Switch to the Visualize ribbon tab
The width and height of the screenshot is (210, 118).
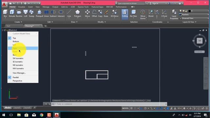(x=22, y=7)
